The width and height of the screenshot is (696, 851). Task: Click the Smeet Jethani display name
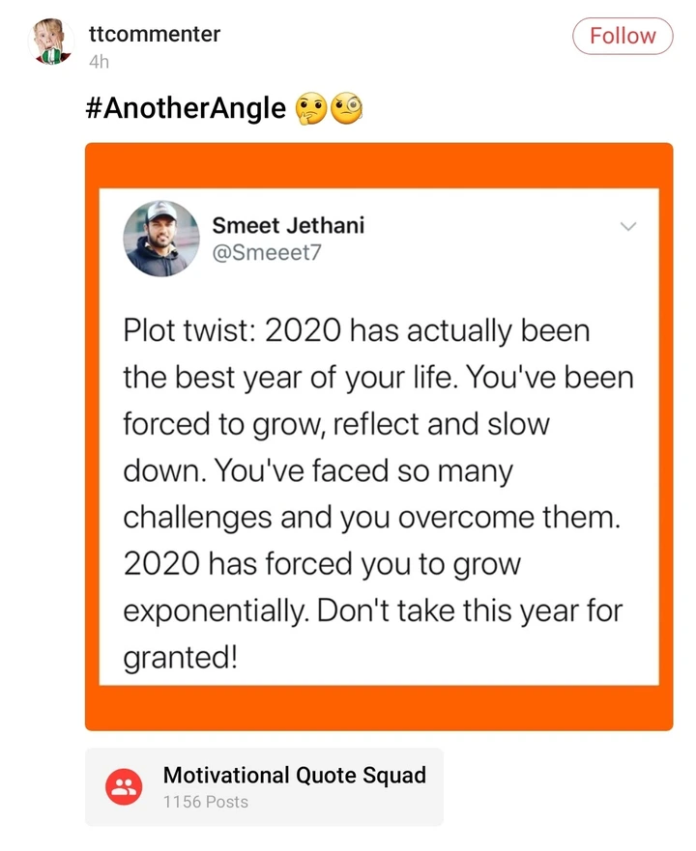(288, 226)
